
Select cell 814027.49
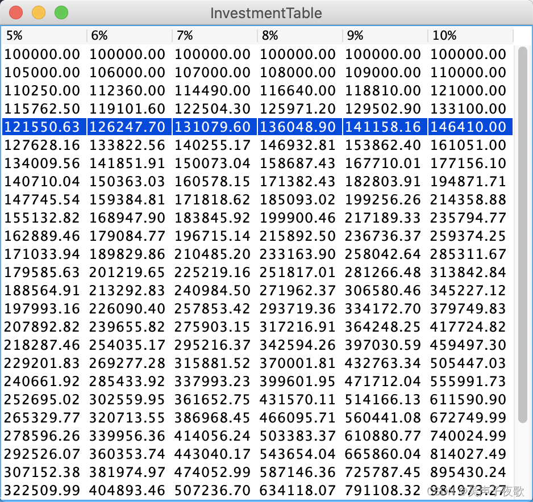(470, 454)
